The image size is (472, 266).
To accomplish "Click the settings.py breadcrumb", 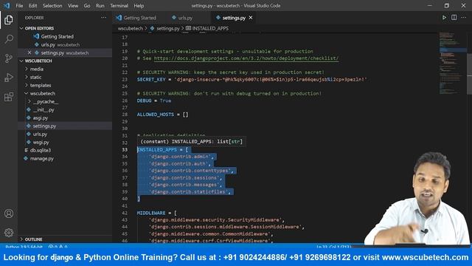I will tap(167, 28).
